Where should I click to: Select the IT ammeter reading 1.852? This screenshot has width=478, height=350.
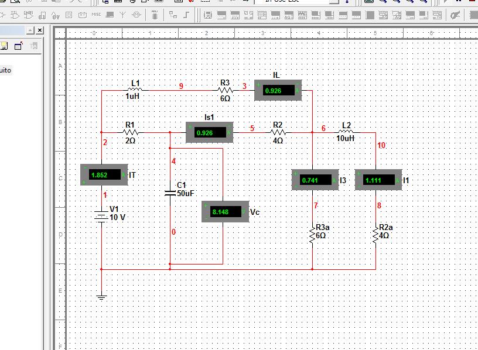pos(104,174)
